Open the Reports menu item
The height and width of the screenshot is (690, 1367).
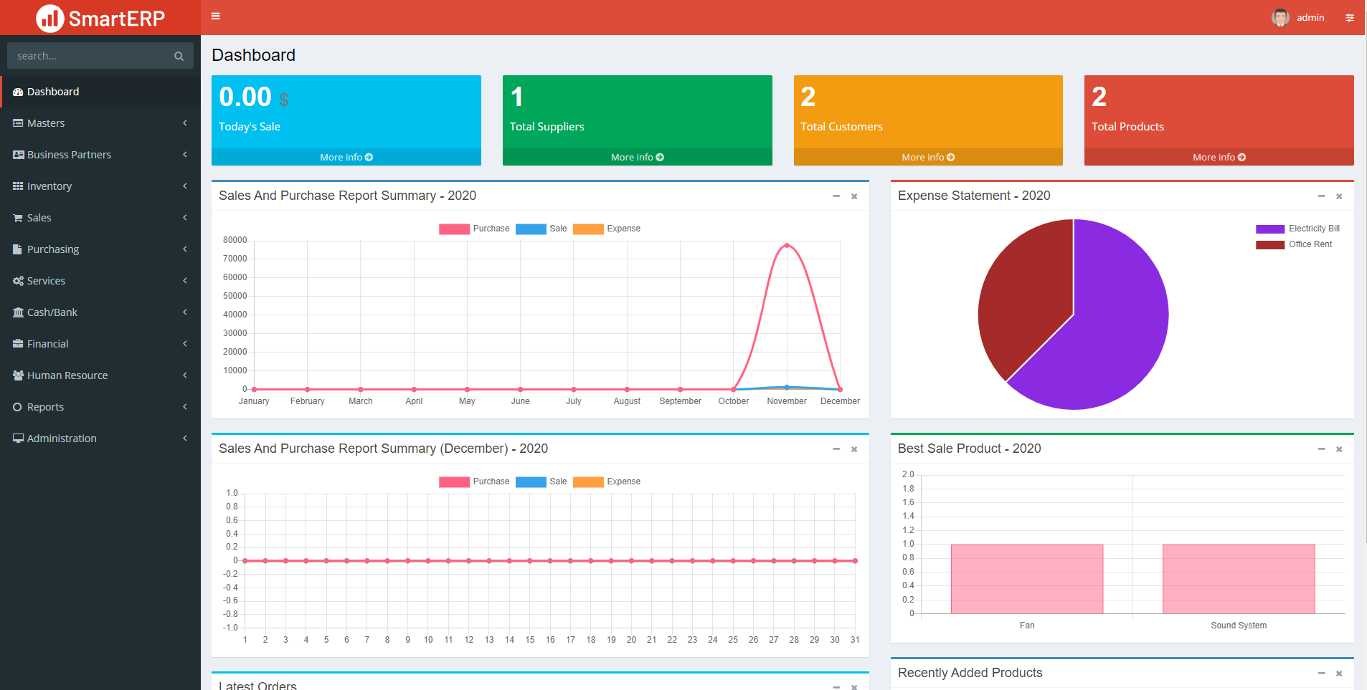click(x=45, y=407)
